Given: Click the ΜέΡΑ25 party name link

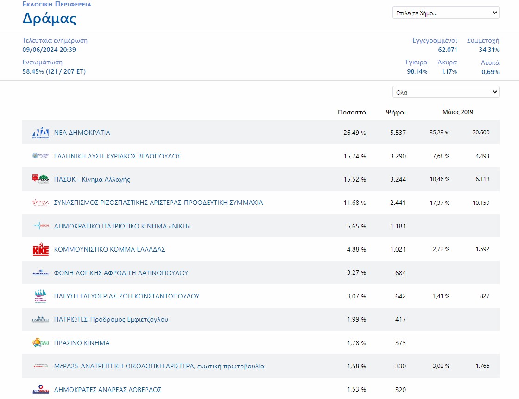Looking at the screenshot, I should pos(159,367).
